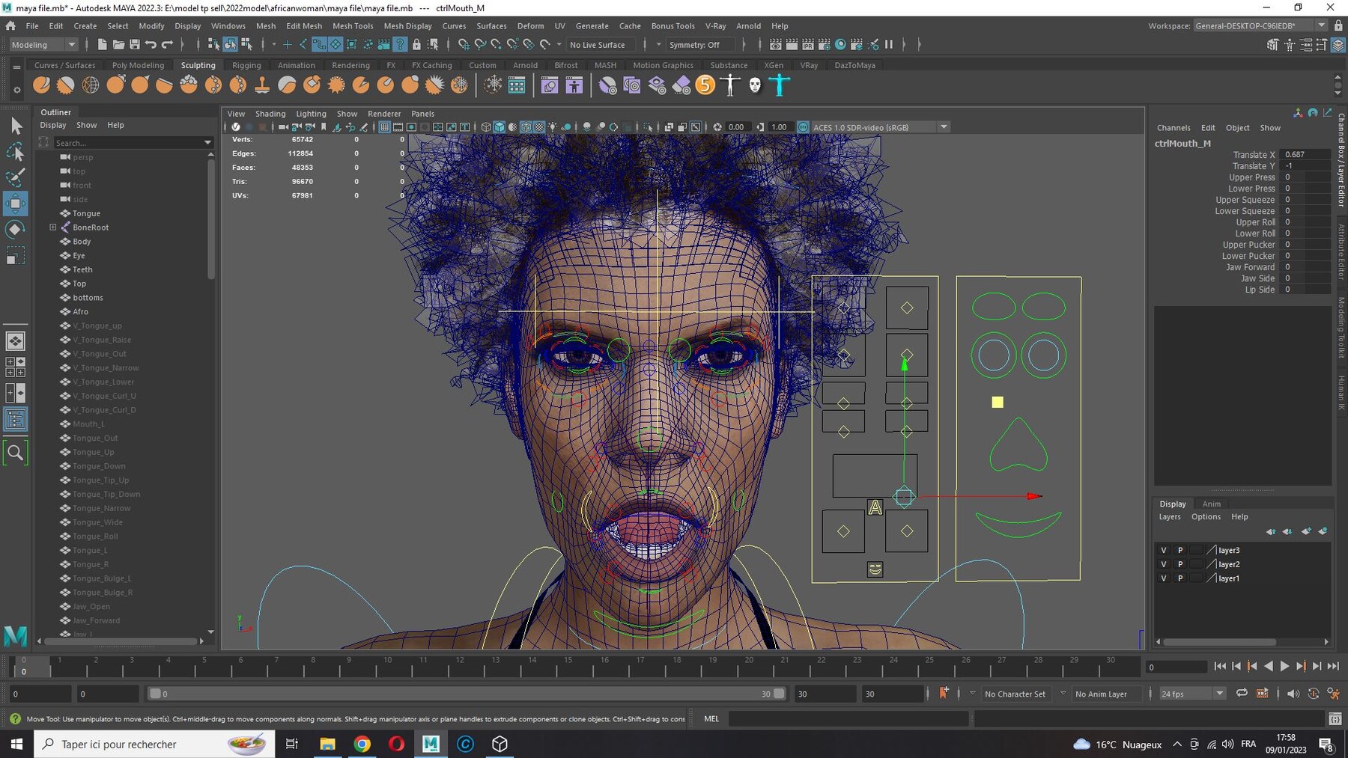1348x758 pixels.
Task: Toggle visibility V of layer3
Action: 1164,550
